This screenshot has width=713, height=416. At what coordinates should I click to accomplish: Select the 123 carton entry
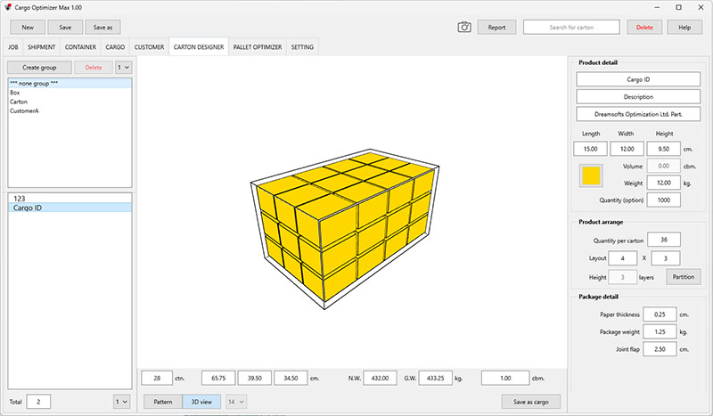tap(19, 198)
